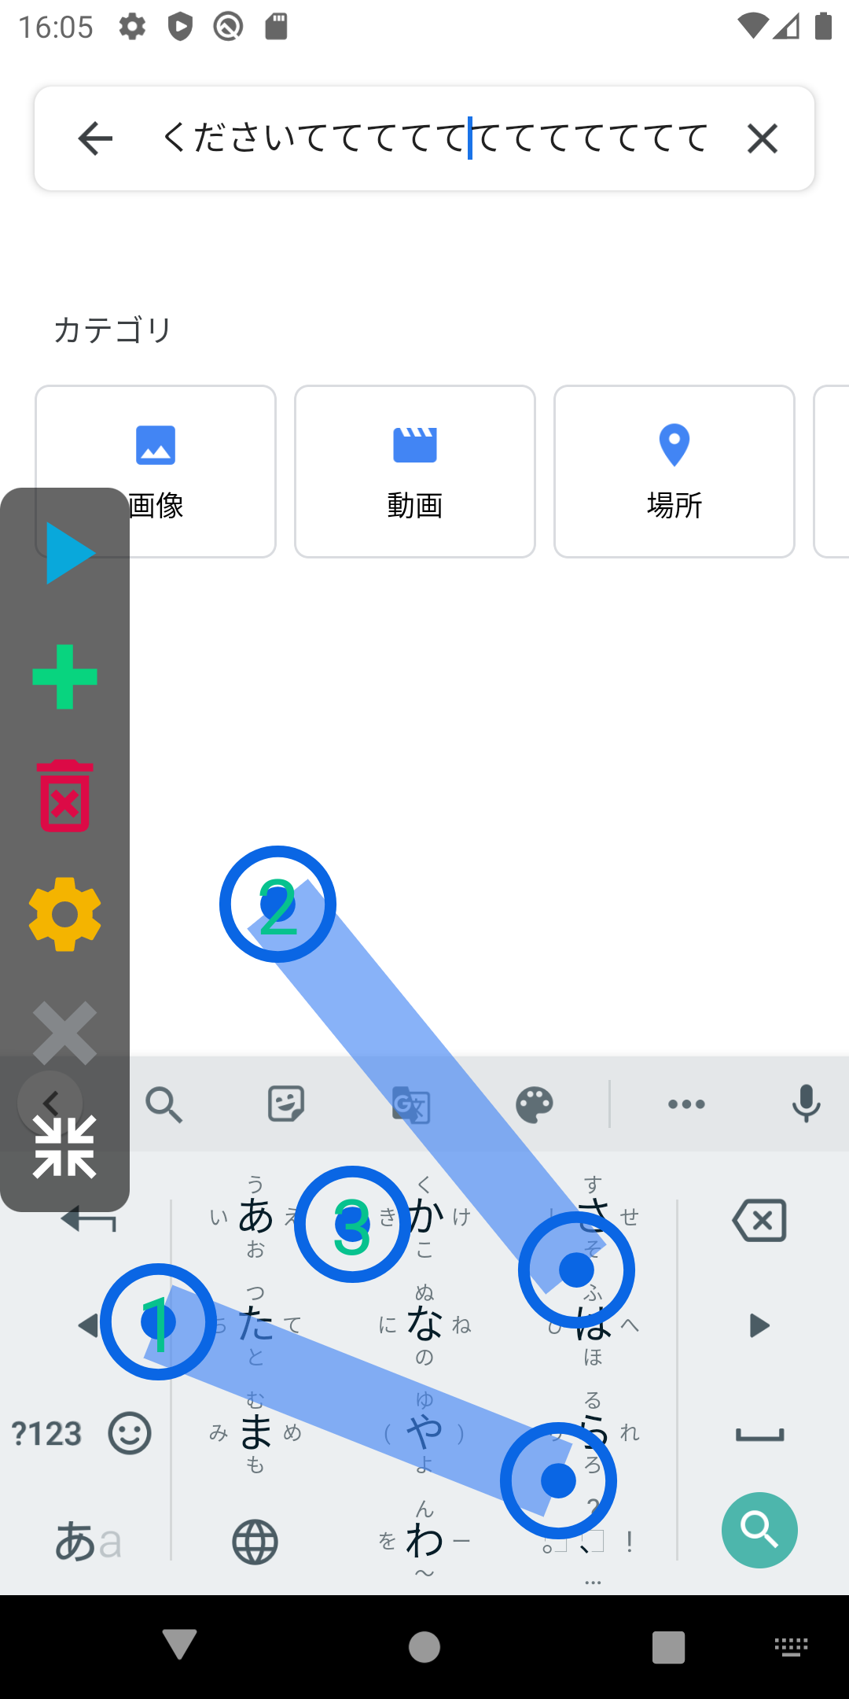Open the keyboard theme palette icon

point(535,1104)
